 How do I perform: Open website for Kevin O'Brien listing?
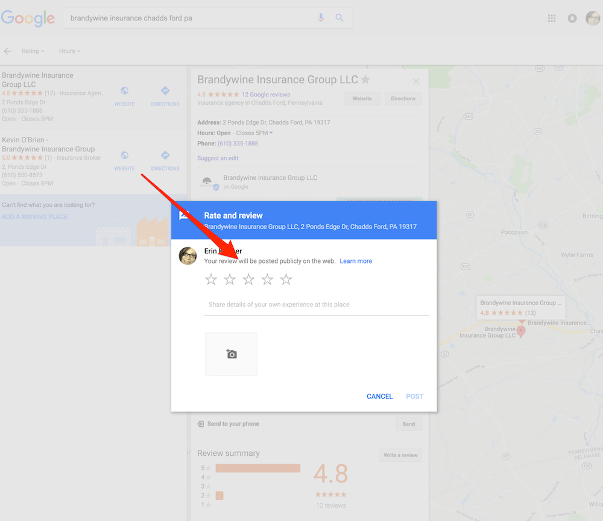pyautogui.click(x=125, y=161)
